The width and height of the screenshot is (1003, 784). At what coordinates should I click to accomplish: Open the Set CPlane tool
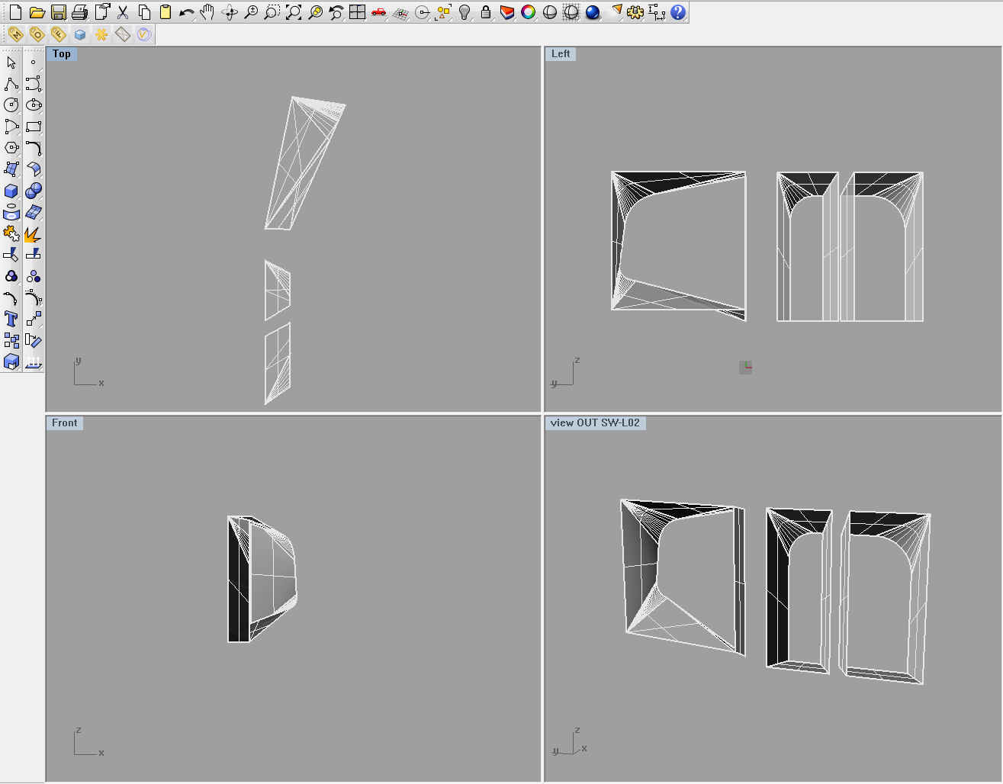[x=400, y=12]
